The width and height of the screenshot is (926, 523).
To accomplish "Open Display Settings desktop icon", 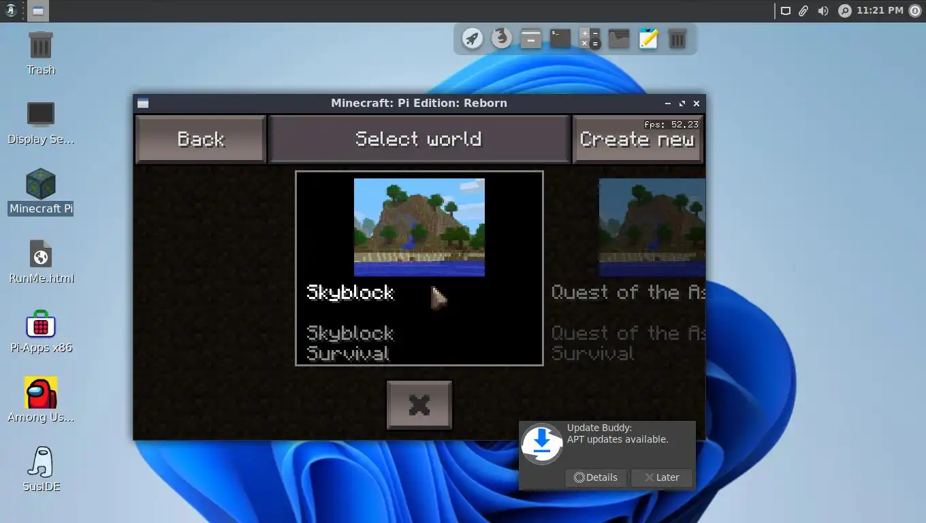I will 41,123.
